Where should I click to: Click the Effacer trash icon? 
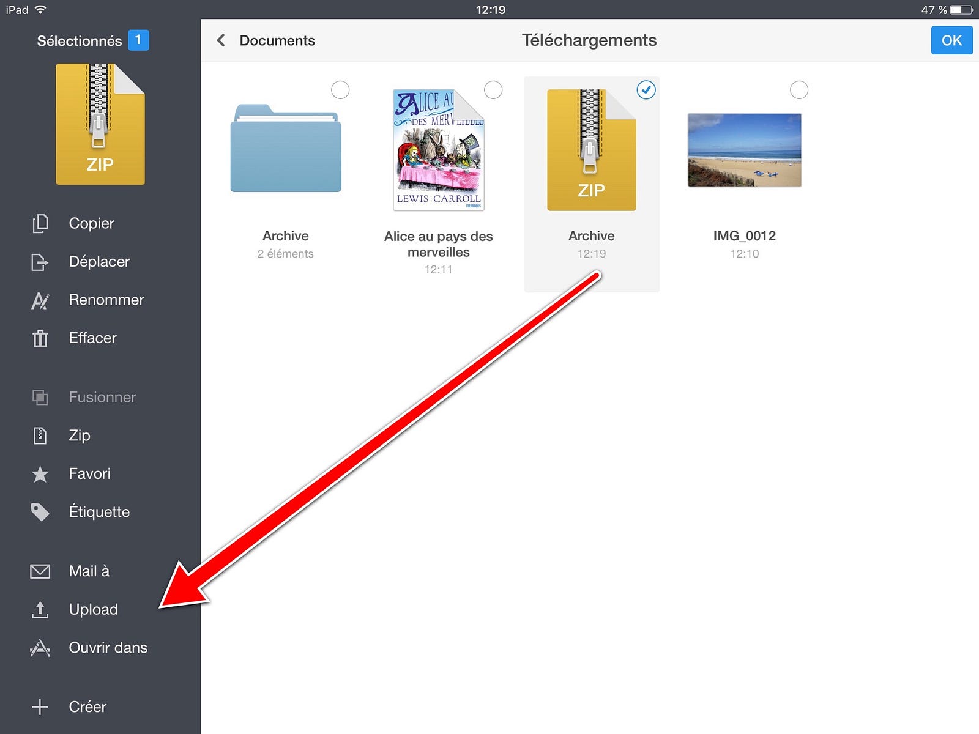coord(40,338)
